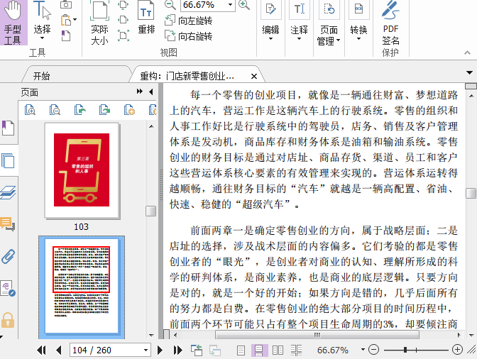Open the pages sidebar panel icon
Image resolution: width=477 pixels, height=359 pixels.
(8, 161)
